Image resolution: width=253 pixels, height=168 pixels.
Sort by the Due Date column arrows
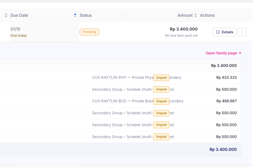(x=75, y=15)
